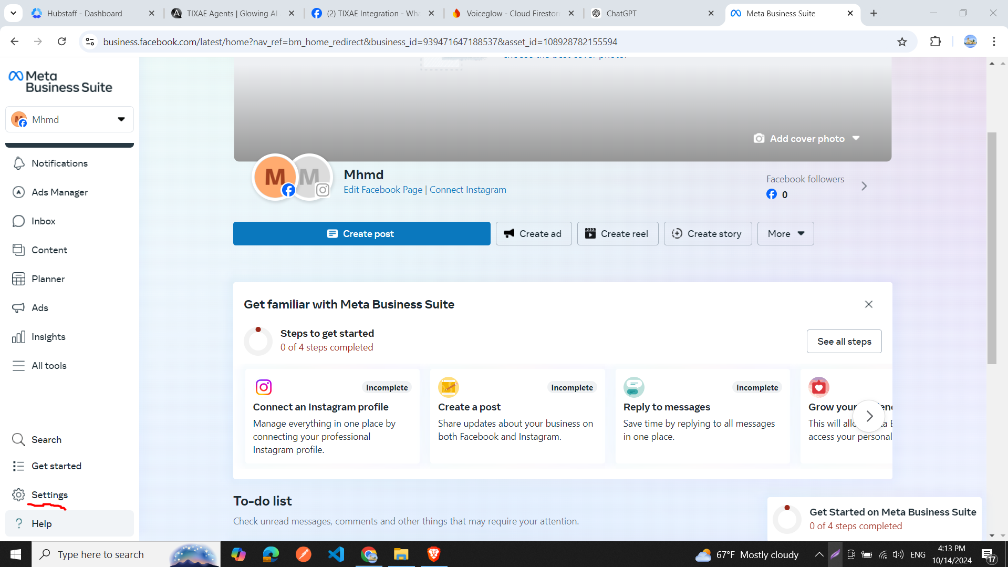1008x567 pixels.
Task: Click the grey Instagram avatar placeholder
Action: [312, 177]
